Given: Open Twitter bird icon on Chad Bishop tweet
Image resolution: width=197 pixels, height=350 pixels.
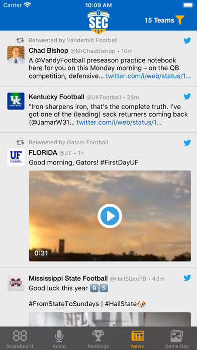Looking at the screenshot, I should pyautogui.click(x=187, y=41).
